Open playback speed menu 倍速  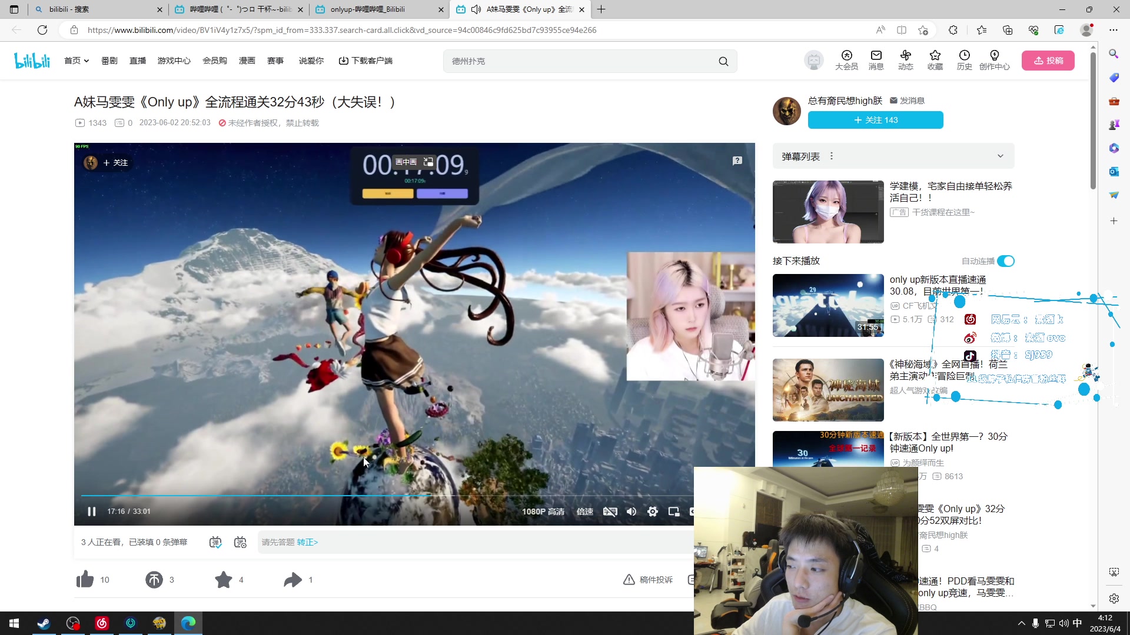585,512
